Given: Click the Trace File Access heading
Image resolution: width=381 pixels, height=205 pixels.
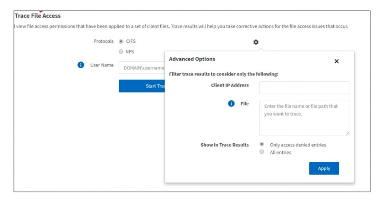Looking at the screenshot, I should (x=38, y=16).
